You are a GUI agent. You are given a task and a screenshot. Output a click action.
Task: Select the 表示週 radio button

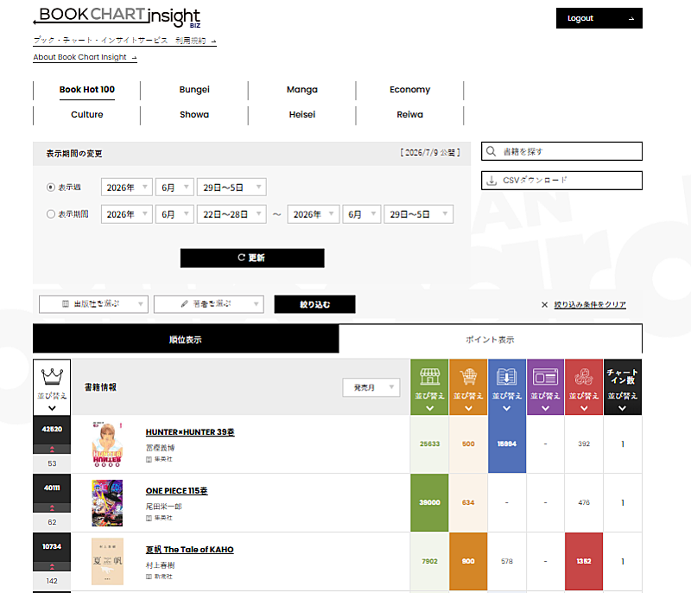pos(51,188)
